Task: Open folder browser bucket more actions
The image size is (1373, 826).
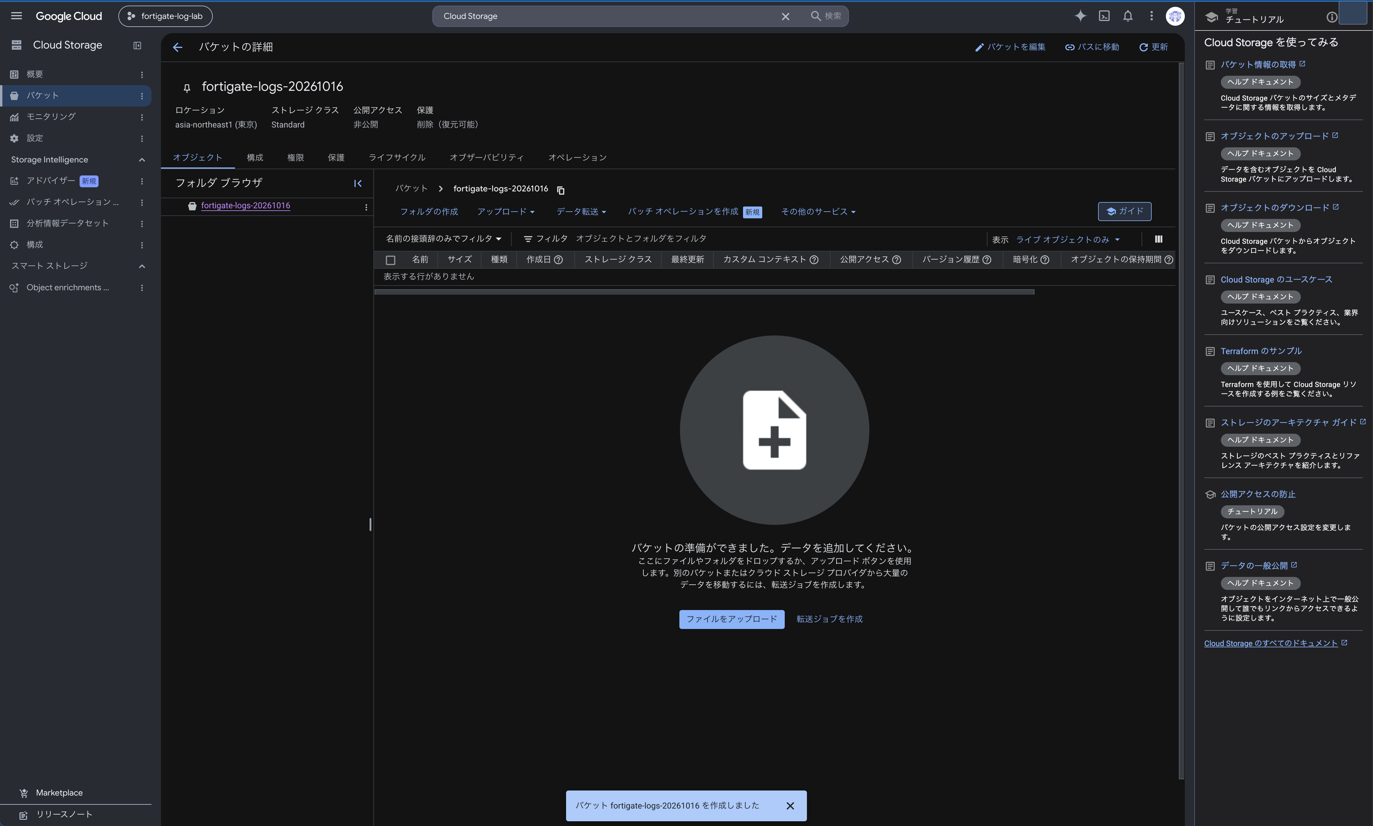Action: pyautogui.click(x=366, y=207)
